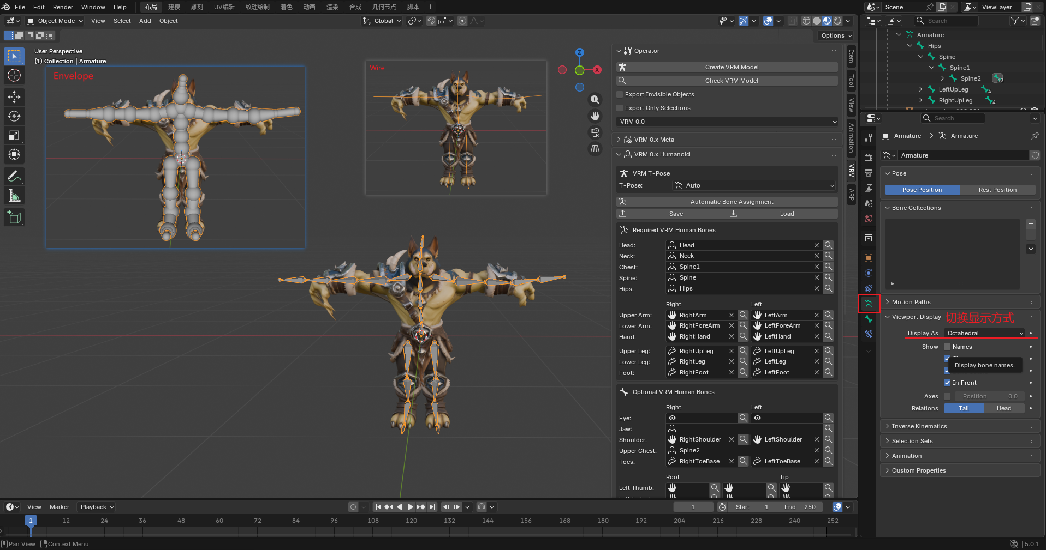Open the Window menu
Screen dimensions: 1046x550
93,7
